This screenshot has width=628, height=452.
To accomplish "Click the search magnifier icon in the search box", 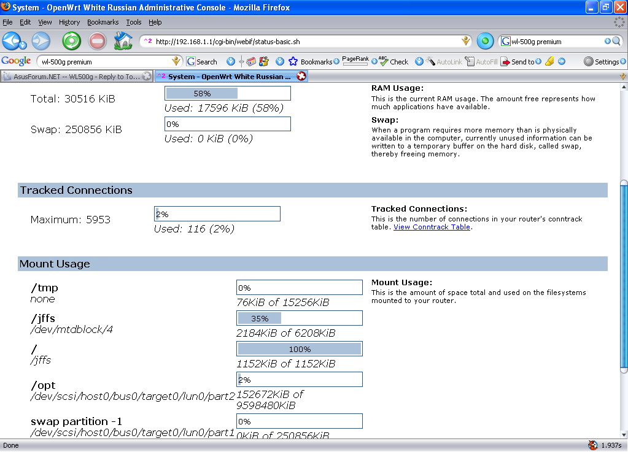I will [x=616, y=41].
